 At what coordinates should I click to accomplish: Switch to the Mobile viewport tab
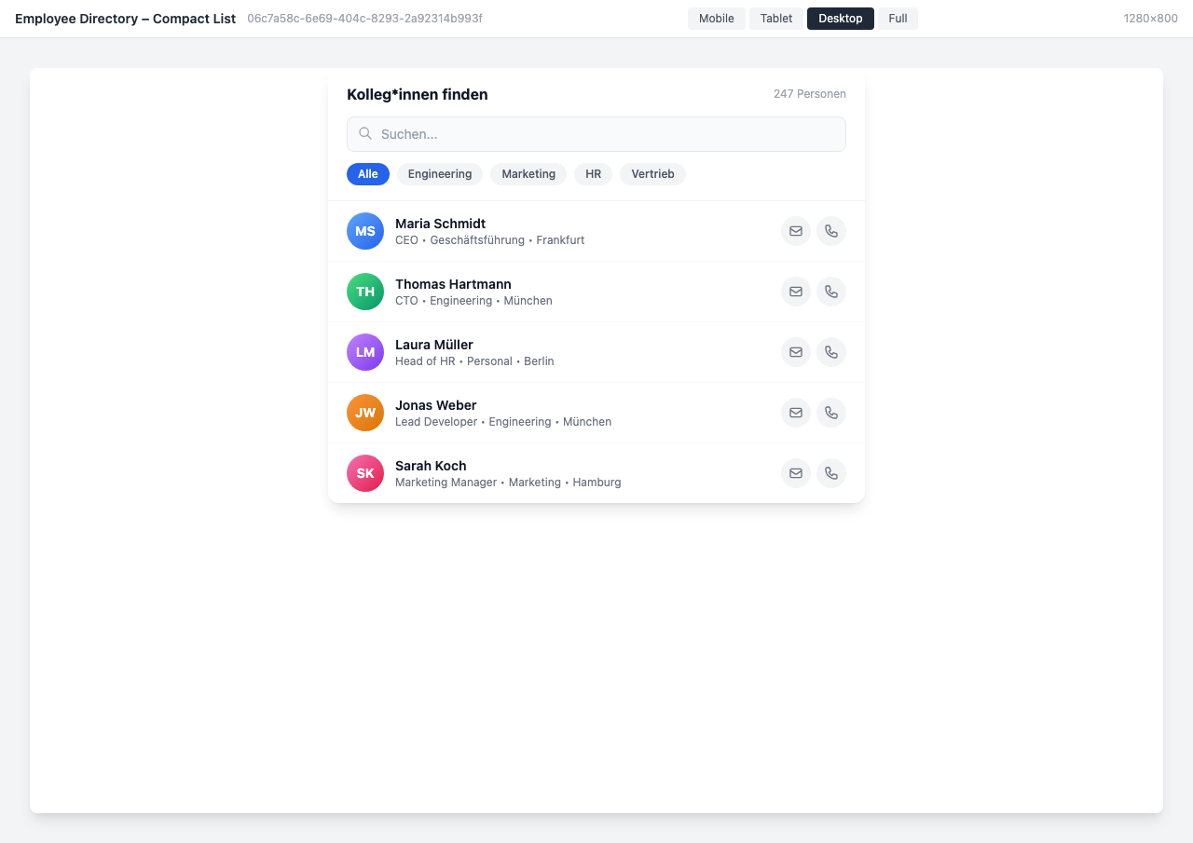click(716, 18)
